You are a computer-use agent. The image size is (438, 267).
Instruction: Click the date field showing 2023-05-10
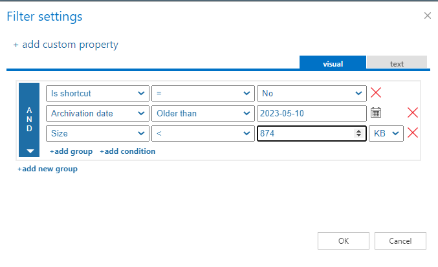tap(311, 113)
